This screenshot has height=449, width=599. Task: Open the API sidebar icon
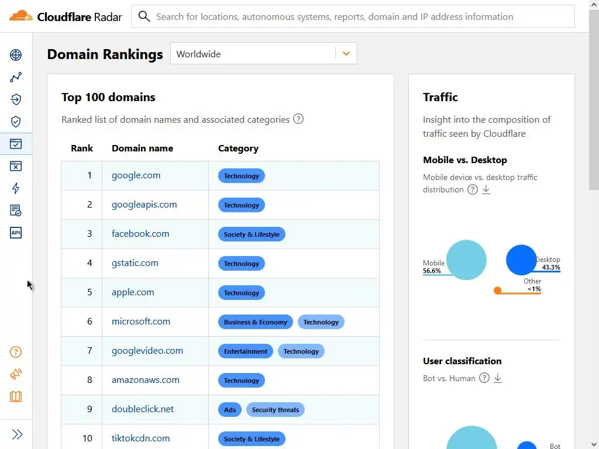(16, 233)
